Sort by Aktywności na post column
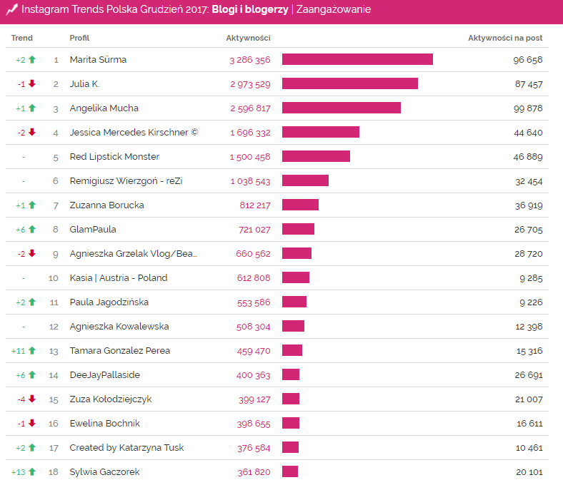 [505, 38]
